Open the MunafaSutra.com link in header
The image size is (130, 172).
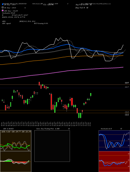pos(105,4)
